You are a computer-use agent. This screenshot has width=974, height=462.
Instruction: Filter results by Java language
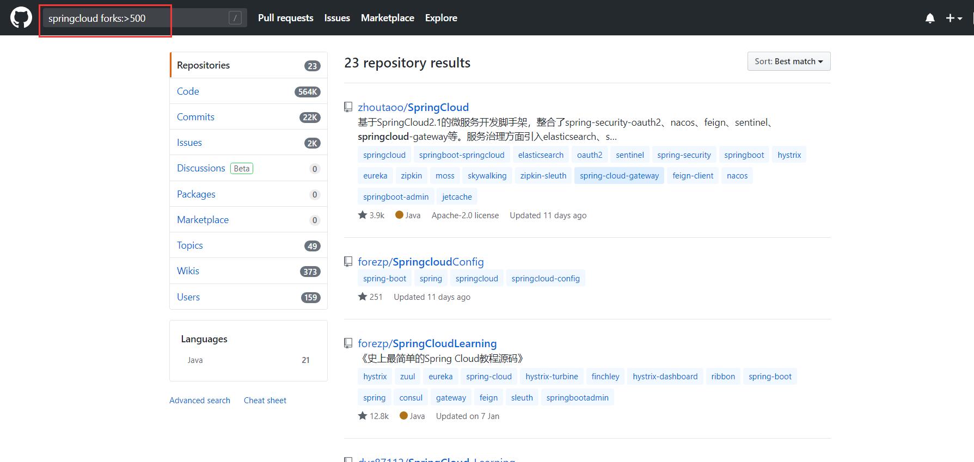(195, 360)
